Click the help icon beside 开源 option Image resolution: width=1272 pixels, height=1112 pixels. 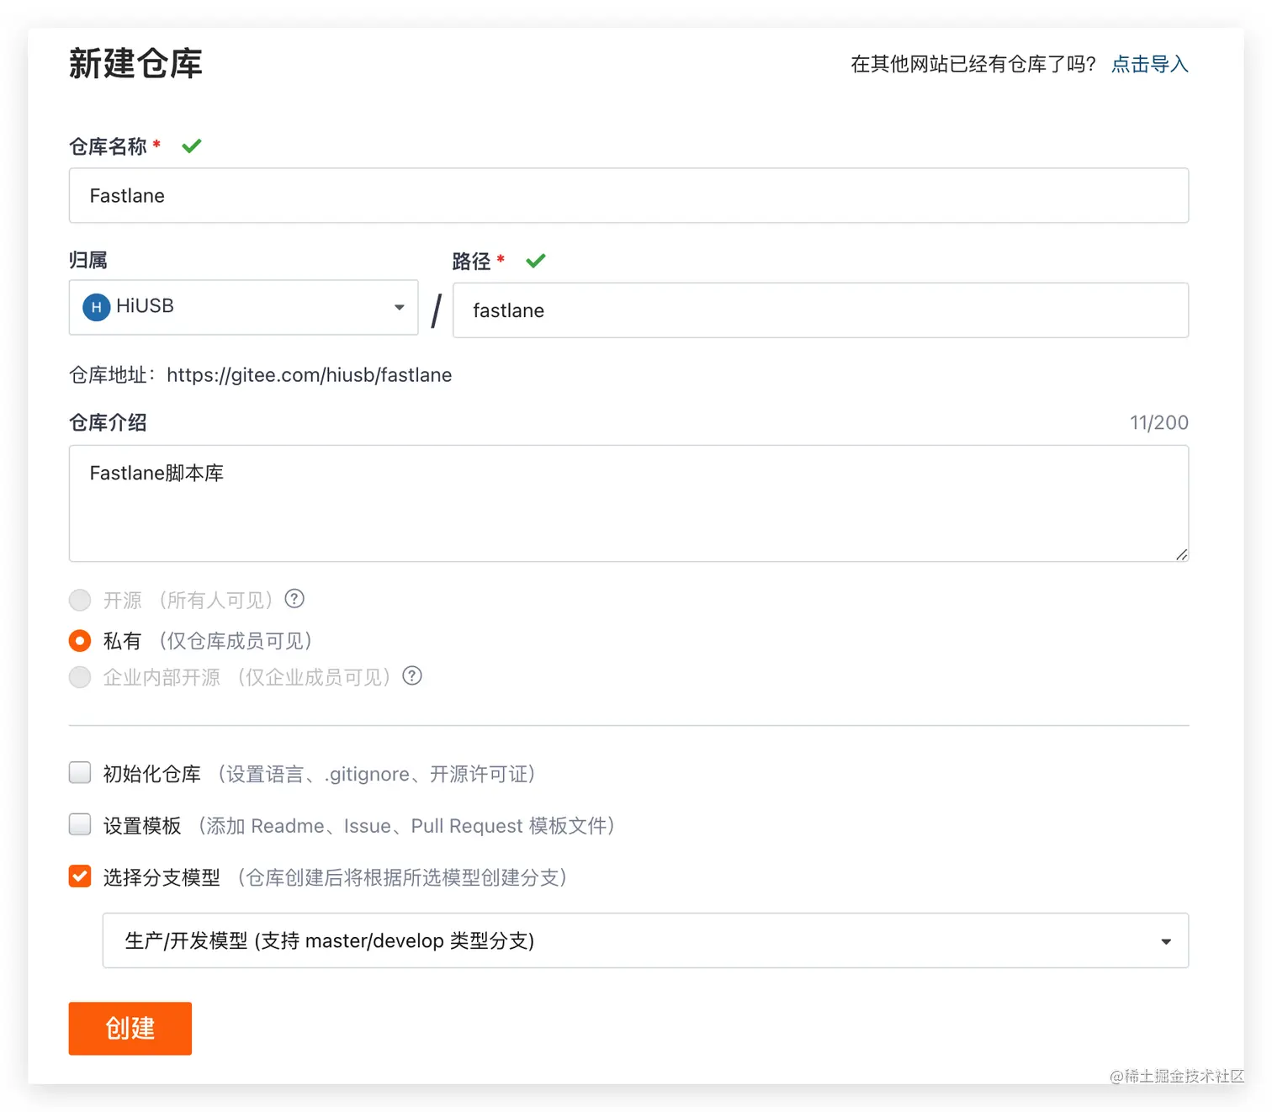coord(294,599)
